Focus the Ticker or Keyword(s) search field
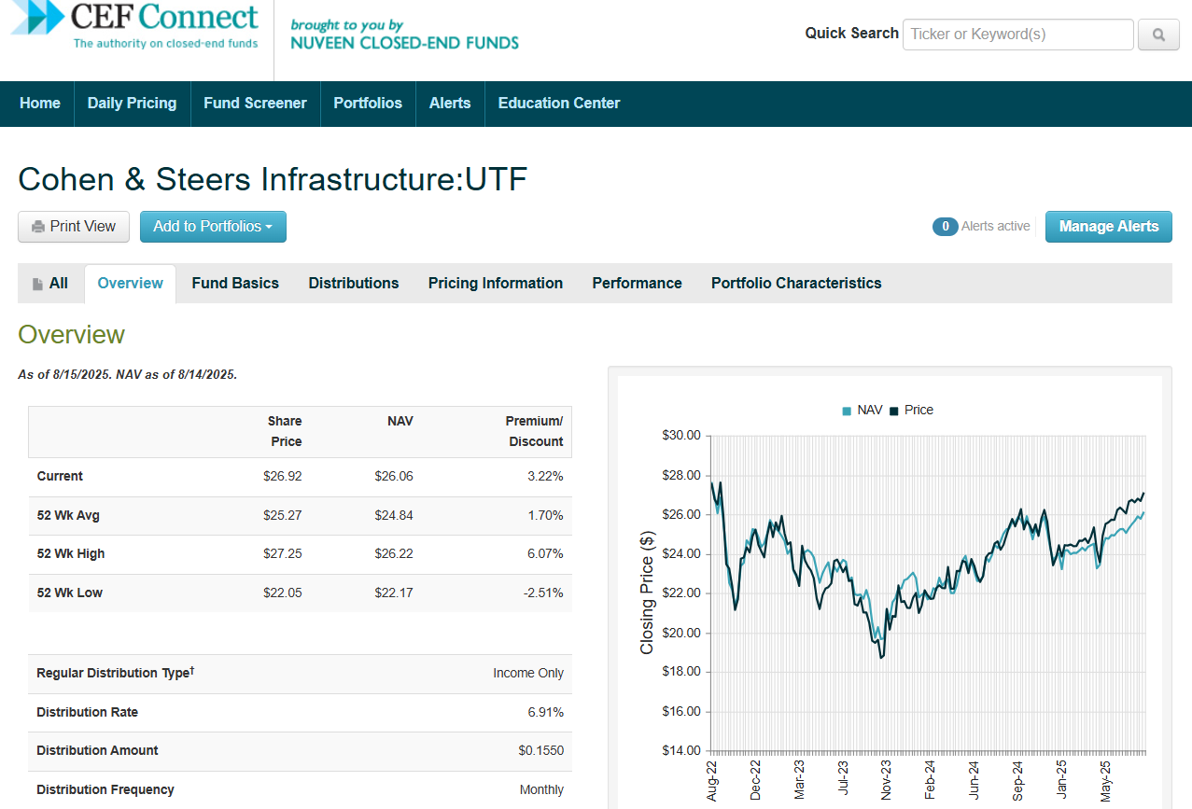This screenshot has width=1192, height=809. coord(1017,35)
